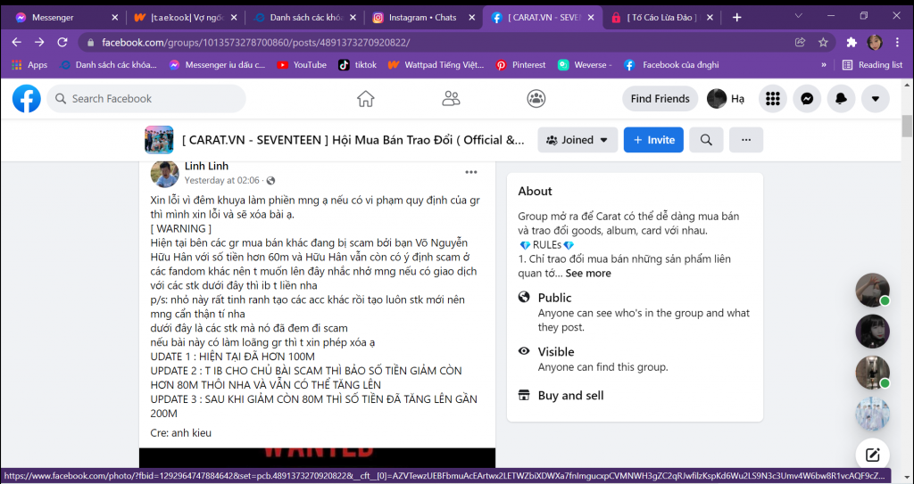Open the YouTube bookmark
914x484 pixels.
(x=302, y=65)
